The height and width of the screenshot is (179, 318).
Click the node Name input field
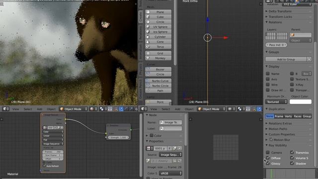[x=170, y=122]
